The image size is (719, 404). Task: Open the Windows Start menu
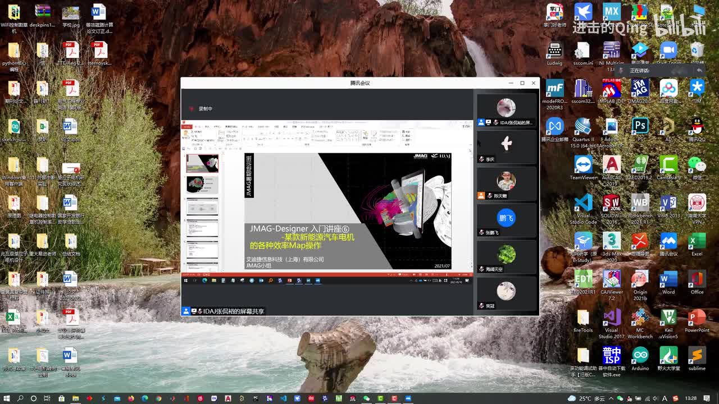tap(7, 398)
